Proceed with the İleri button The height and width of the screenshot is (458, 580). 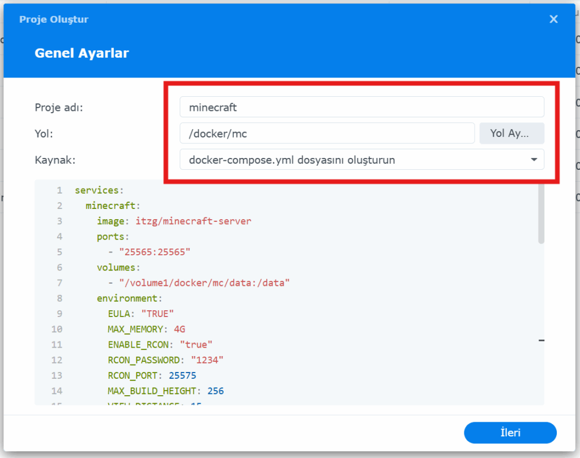510,433
